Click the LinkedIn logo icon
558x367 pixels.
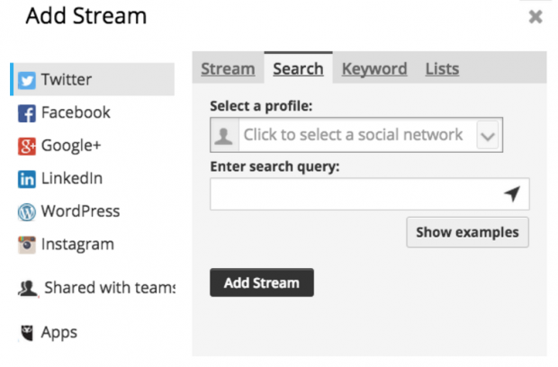27,179
